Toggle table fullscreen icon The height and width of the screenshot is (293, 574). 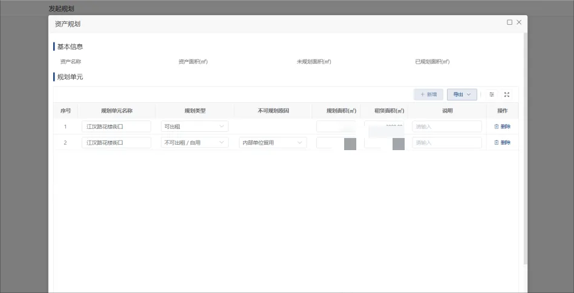[507, 94]
